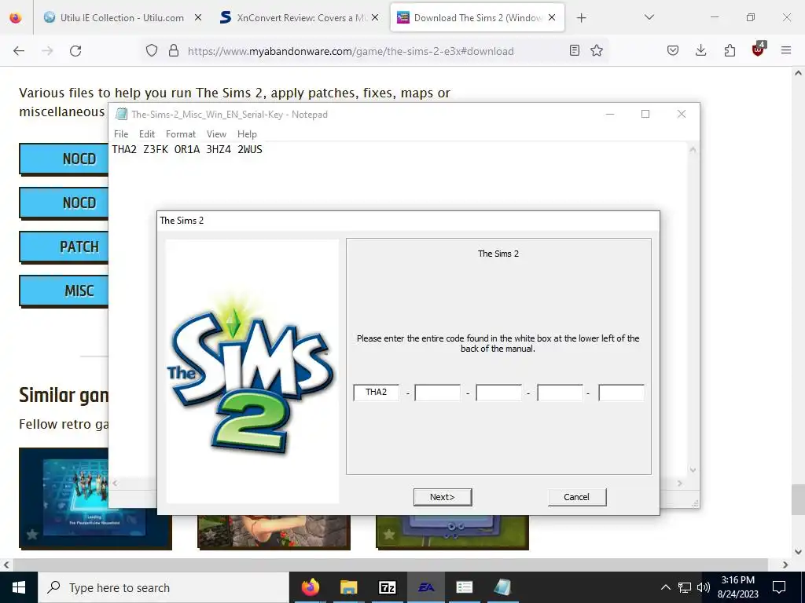The width and height of the screenshot is (805, 603).
Task: Cancel The Sims 2 installer dialog
Action: point(576,497)
